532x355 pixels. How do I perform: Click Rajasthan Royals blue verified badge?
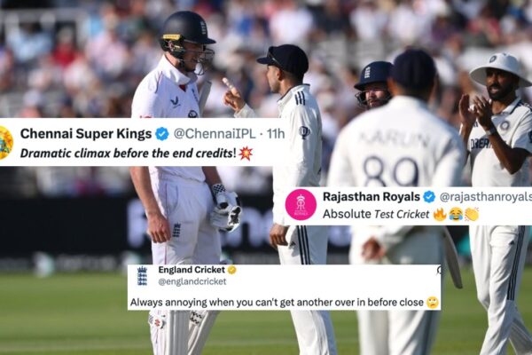pos(429,196)
